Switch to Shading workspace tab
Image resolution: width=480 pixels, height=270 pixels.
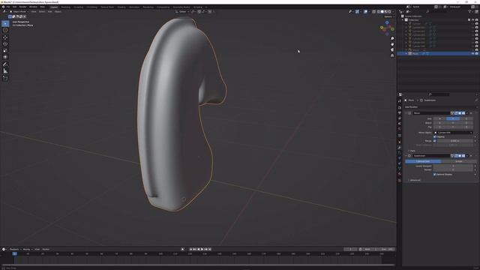121,7
